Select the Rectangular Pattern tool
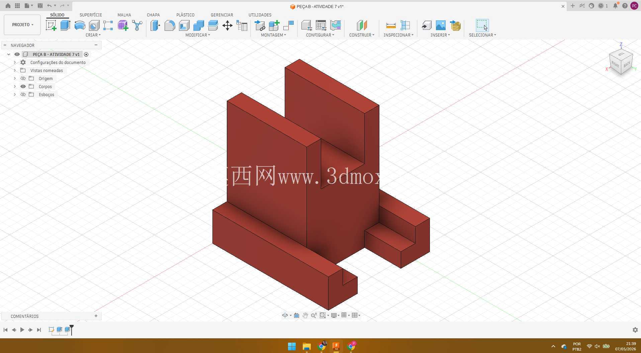Image resolution: width=641 pixels, height=353 pixels. 108,25
